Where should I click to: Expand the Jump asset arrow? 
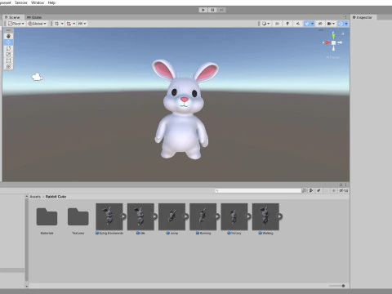[186, 216]
